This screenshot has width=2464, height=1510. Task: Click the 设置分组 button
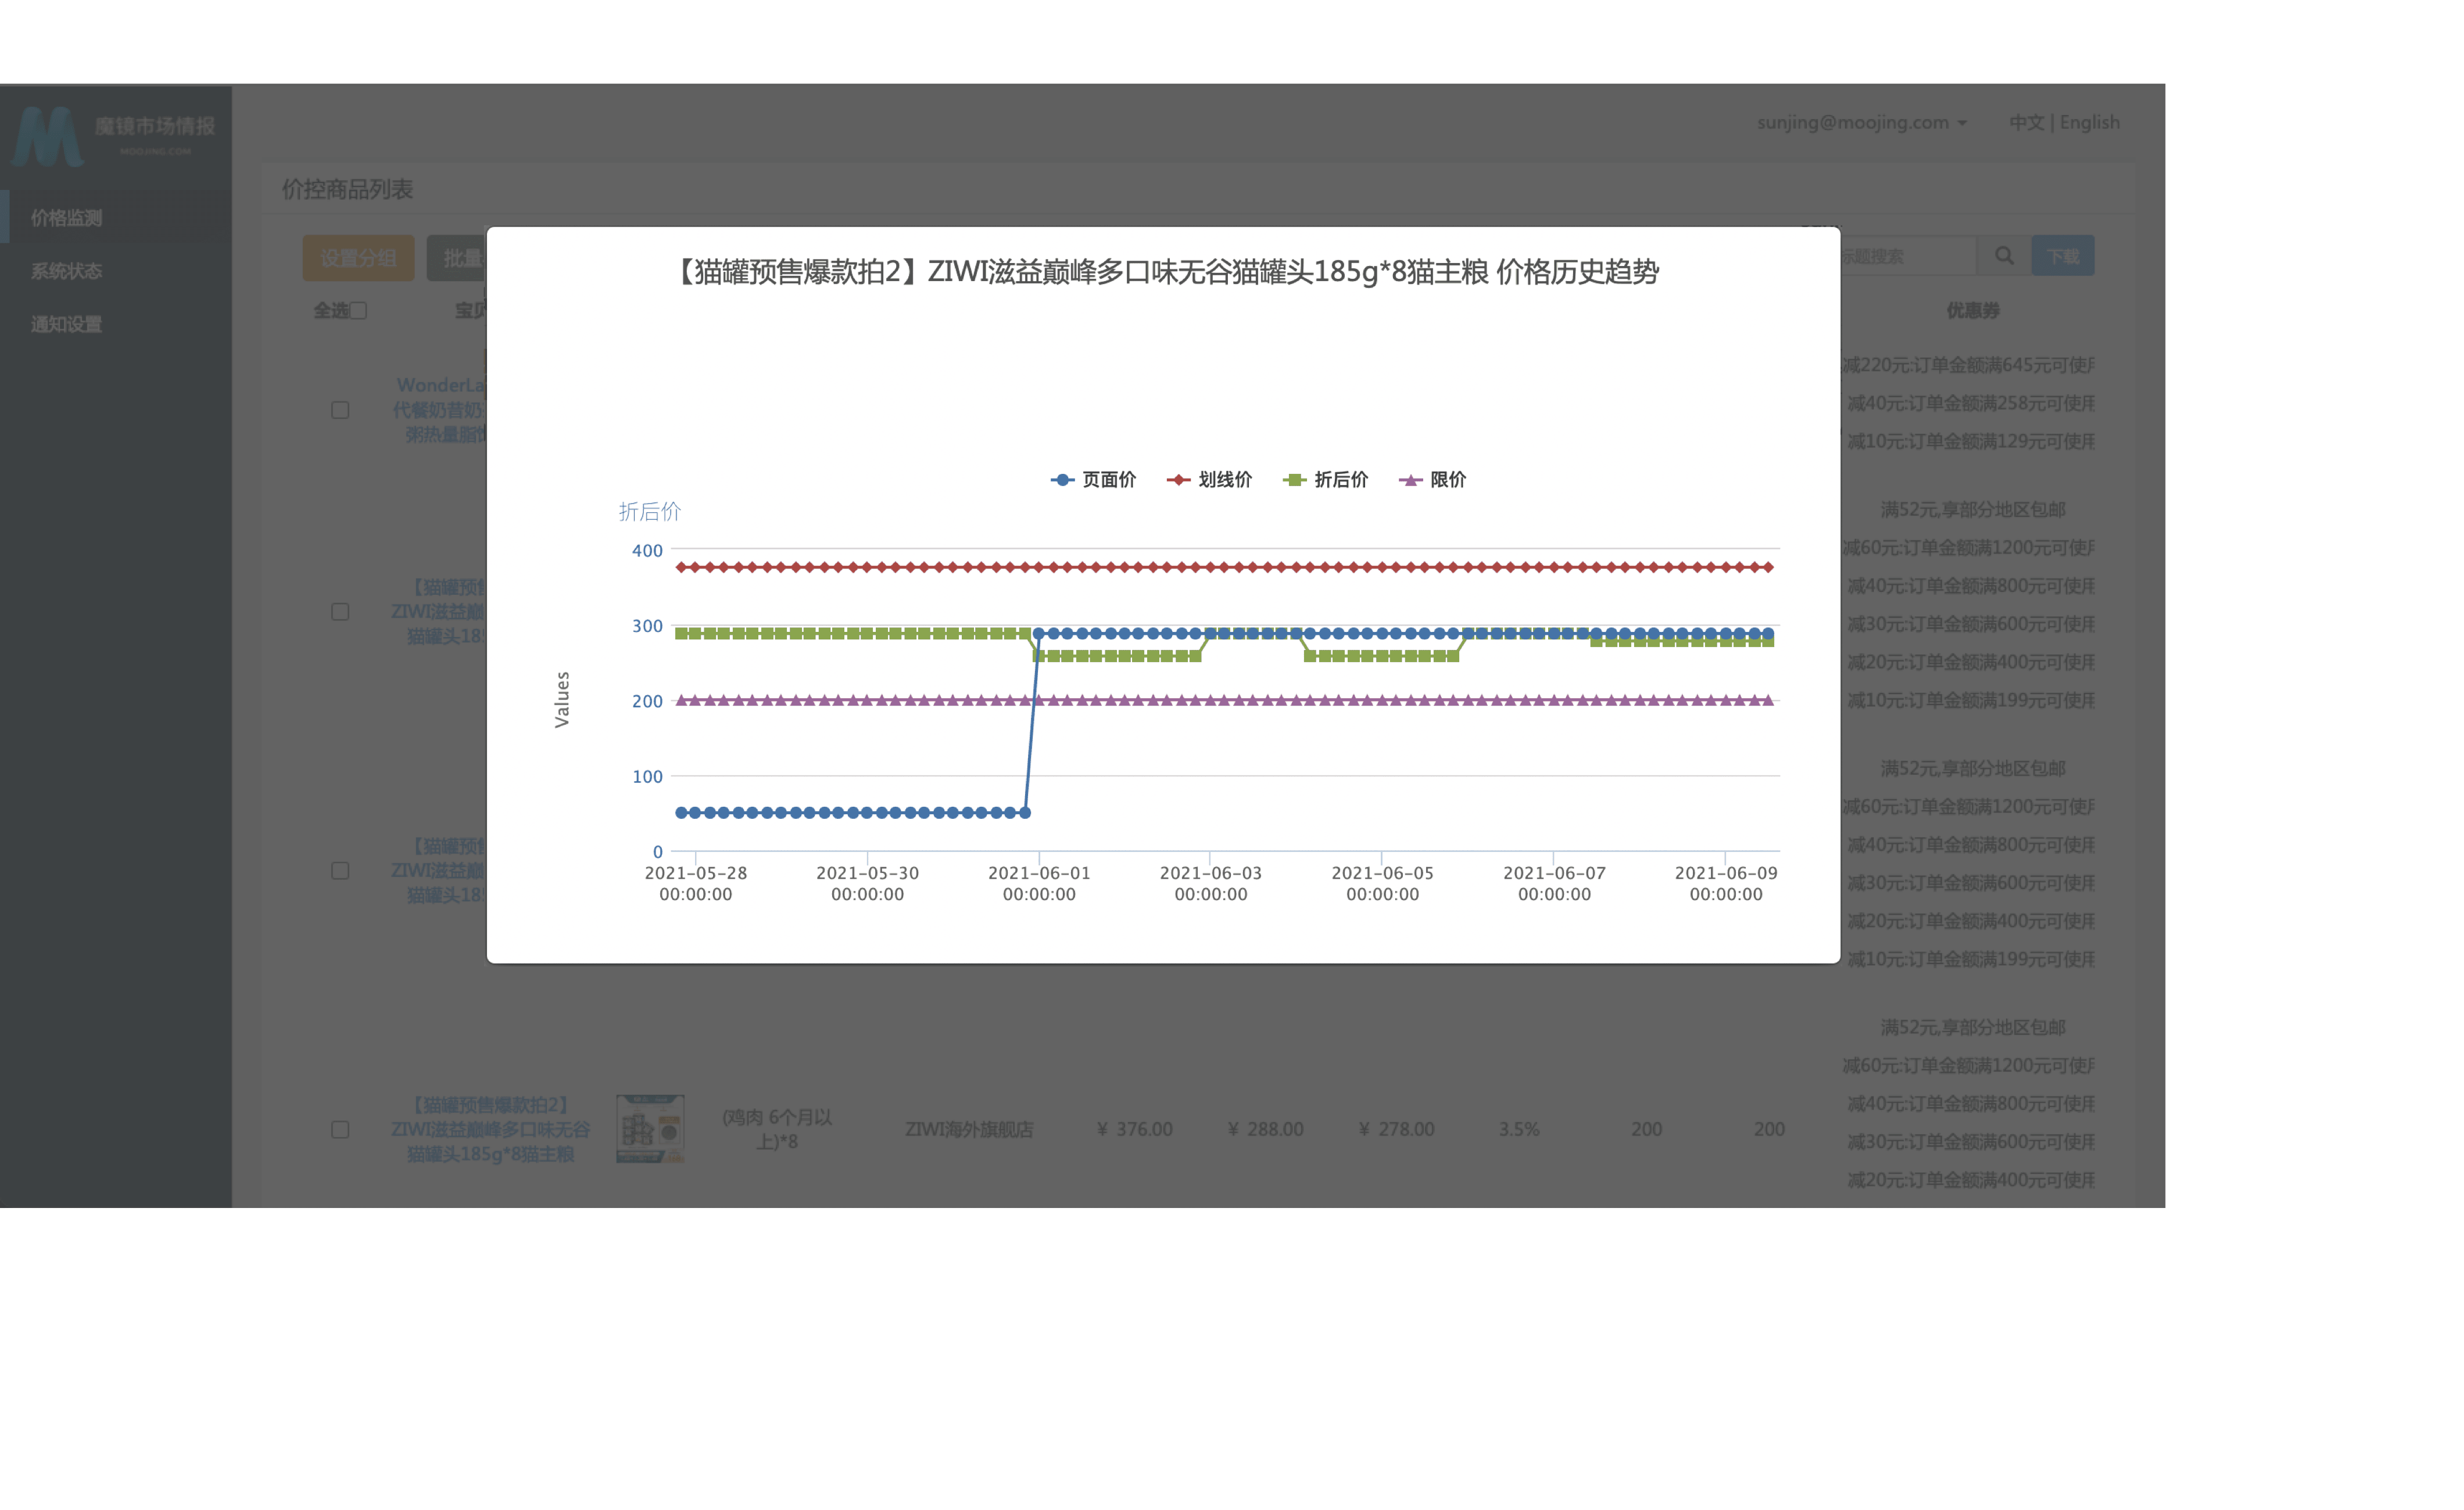[358, 258]
